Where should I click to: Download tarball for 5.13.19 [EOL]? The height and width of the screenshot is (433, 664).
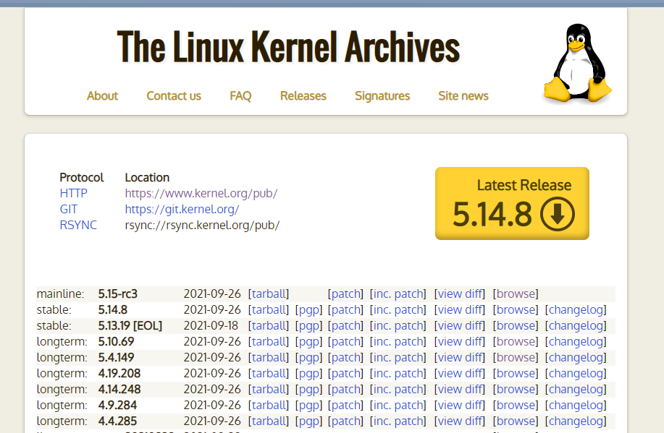(269, 325)
